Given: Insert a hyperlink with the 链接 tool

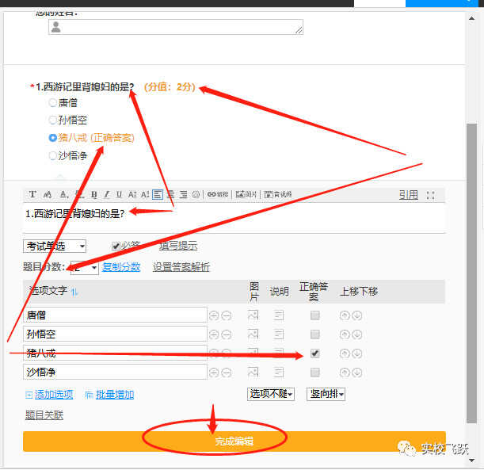Looking at the screenshot, I should point(218,194).
